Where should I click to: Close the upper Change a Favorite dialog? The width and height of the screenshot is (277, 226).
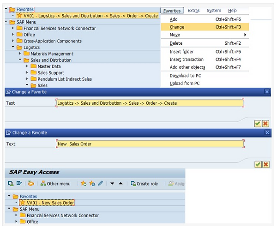(x=267, y=92)
